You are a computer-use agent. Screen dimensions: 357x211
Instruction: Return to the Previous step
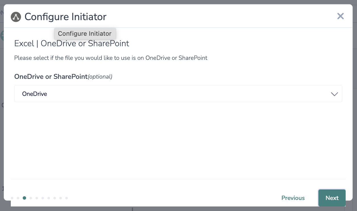tap(293, 198)
